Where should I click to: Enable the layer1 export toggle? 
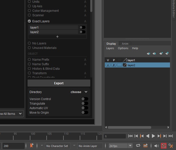(82, 27)
